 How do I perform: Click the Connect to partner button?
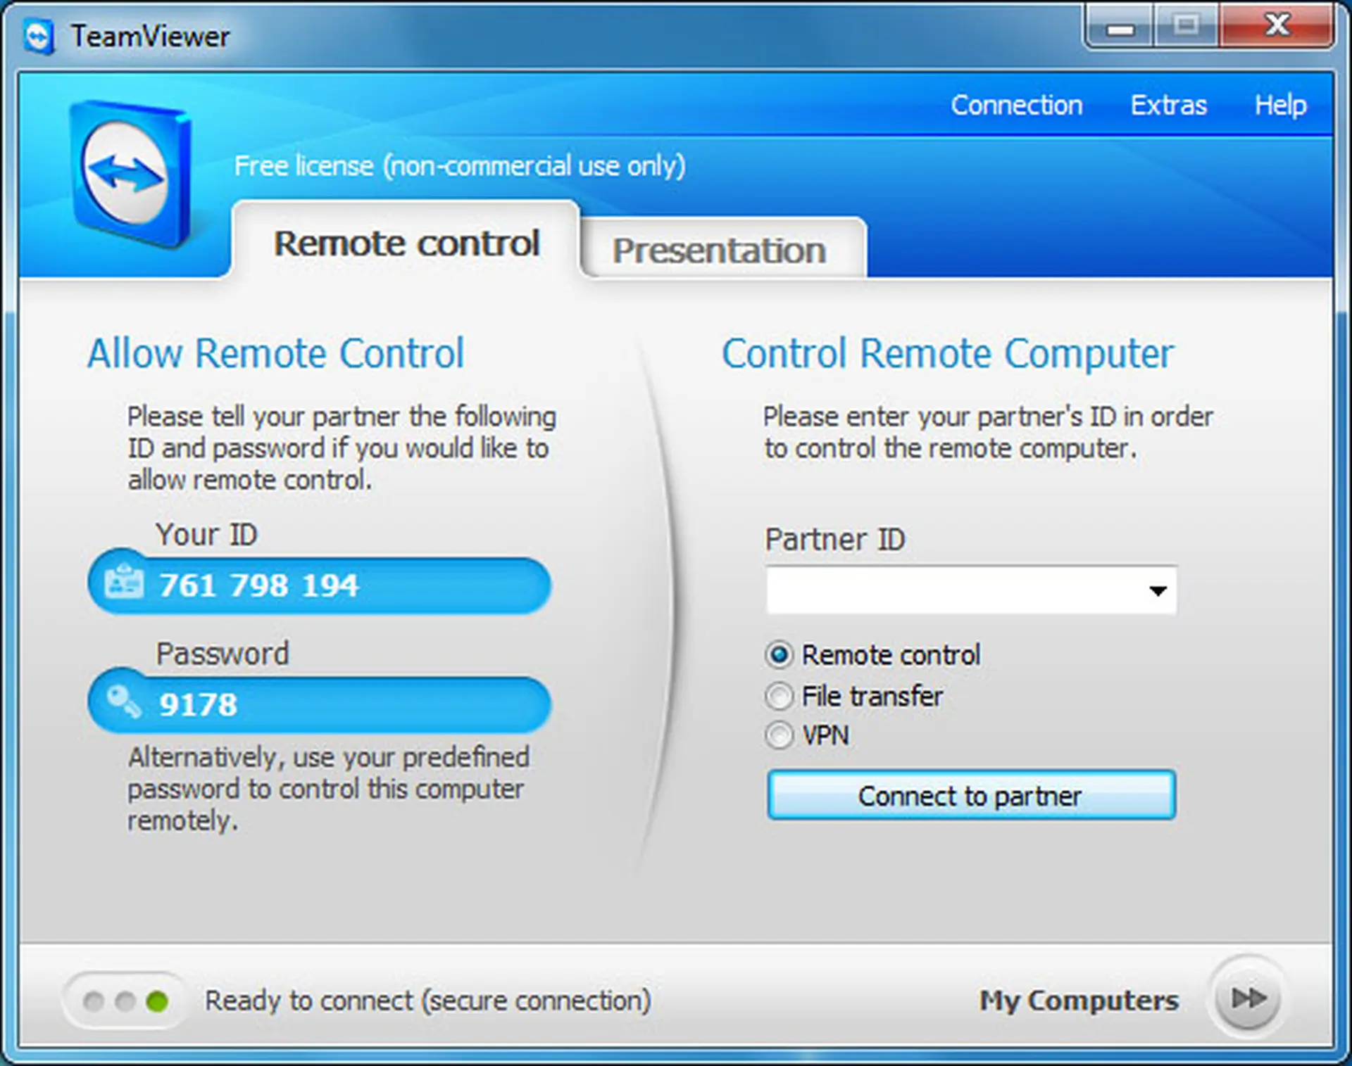[971, 795]
